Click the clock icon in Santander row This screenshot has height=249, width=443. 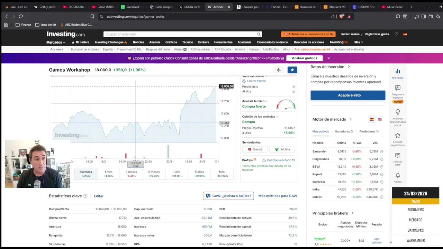pyautogui.click(x=382, y=151)
